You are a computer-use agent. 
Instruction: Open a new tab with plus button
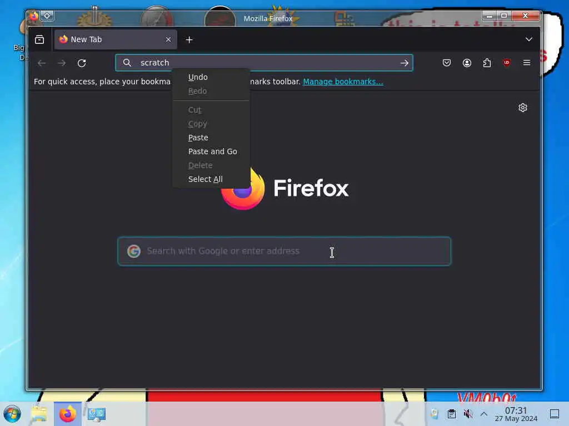[x=189, y=39]
